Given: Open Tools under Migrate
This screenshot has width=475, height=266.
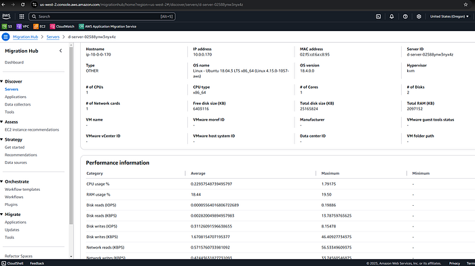Looking at the screenshot, I should [x=9, y=238].
